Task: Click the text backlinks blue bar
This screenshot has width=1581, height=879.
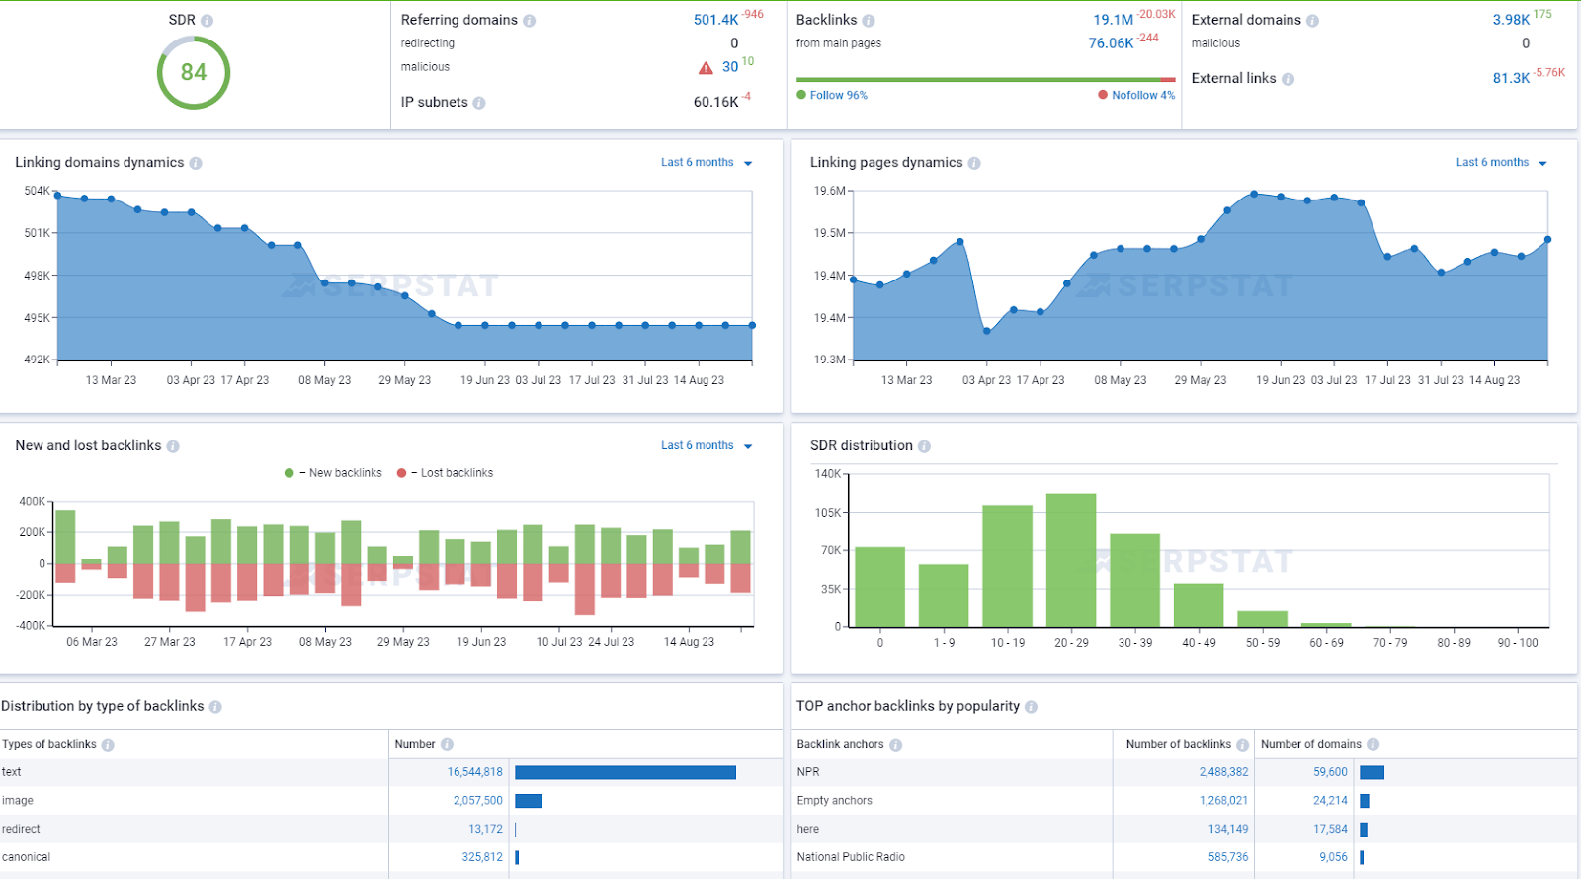Action: [625, 773]
